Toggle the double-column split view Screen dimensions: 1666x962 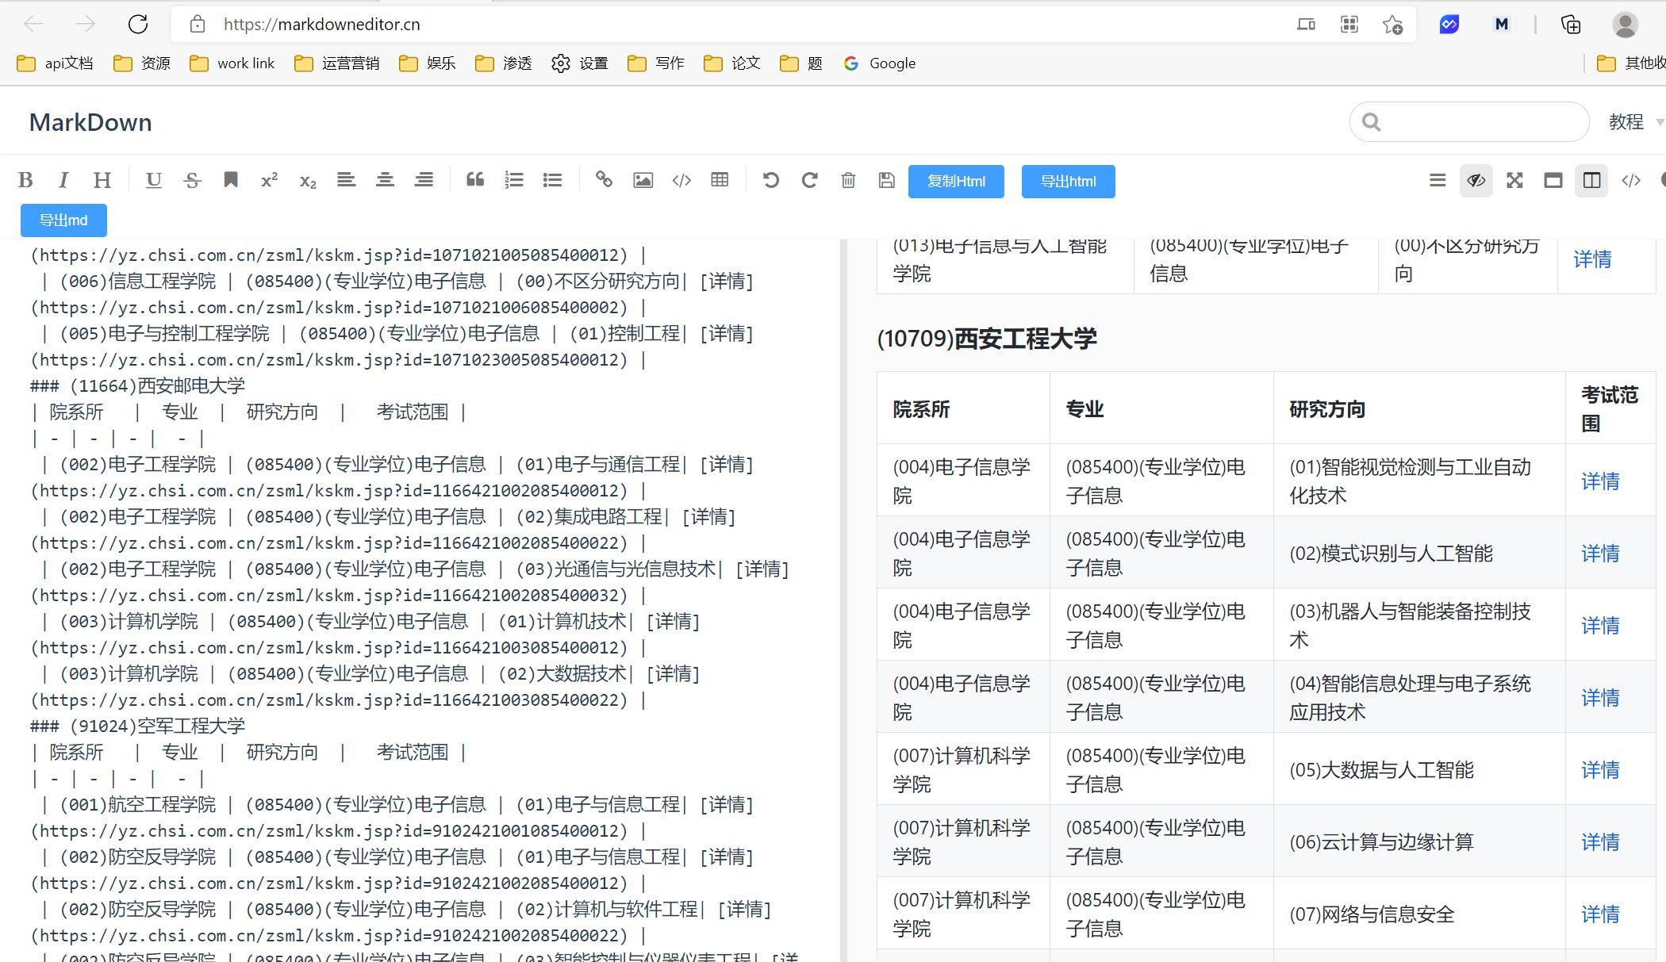[x=1591, y=180]
